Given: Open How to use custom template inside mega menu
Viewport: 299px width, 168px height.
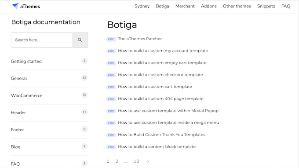Looking at the screenshot, I should tap(168, 122).
